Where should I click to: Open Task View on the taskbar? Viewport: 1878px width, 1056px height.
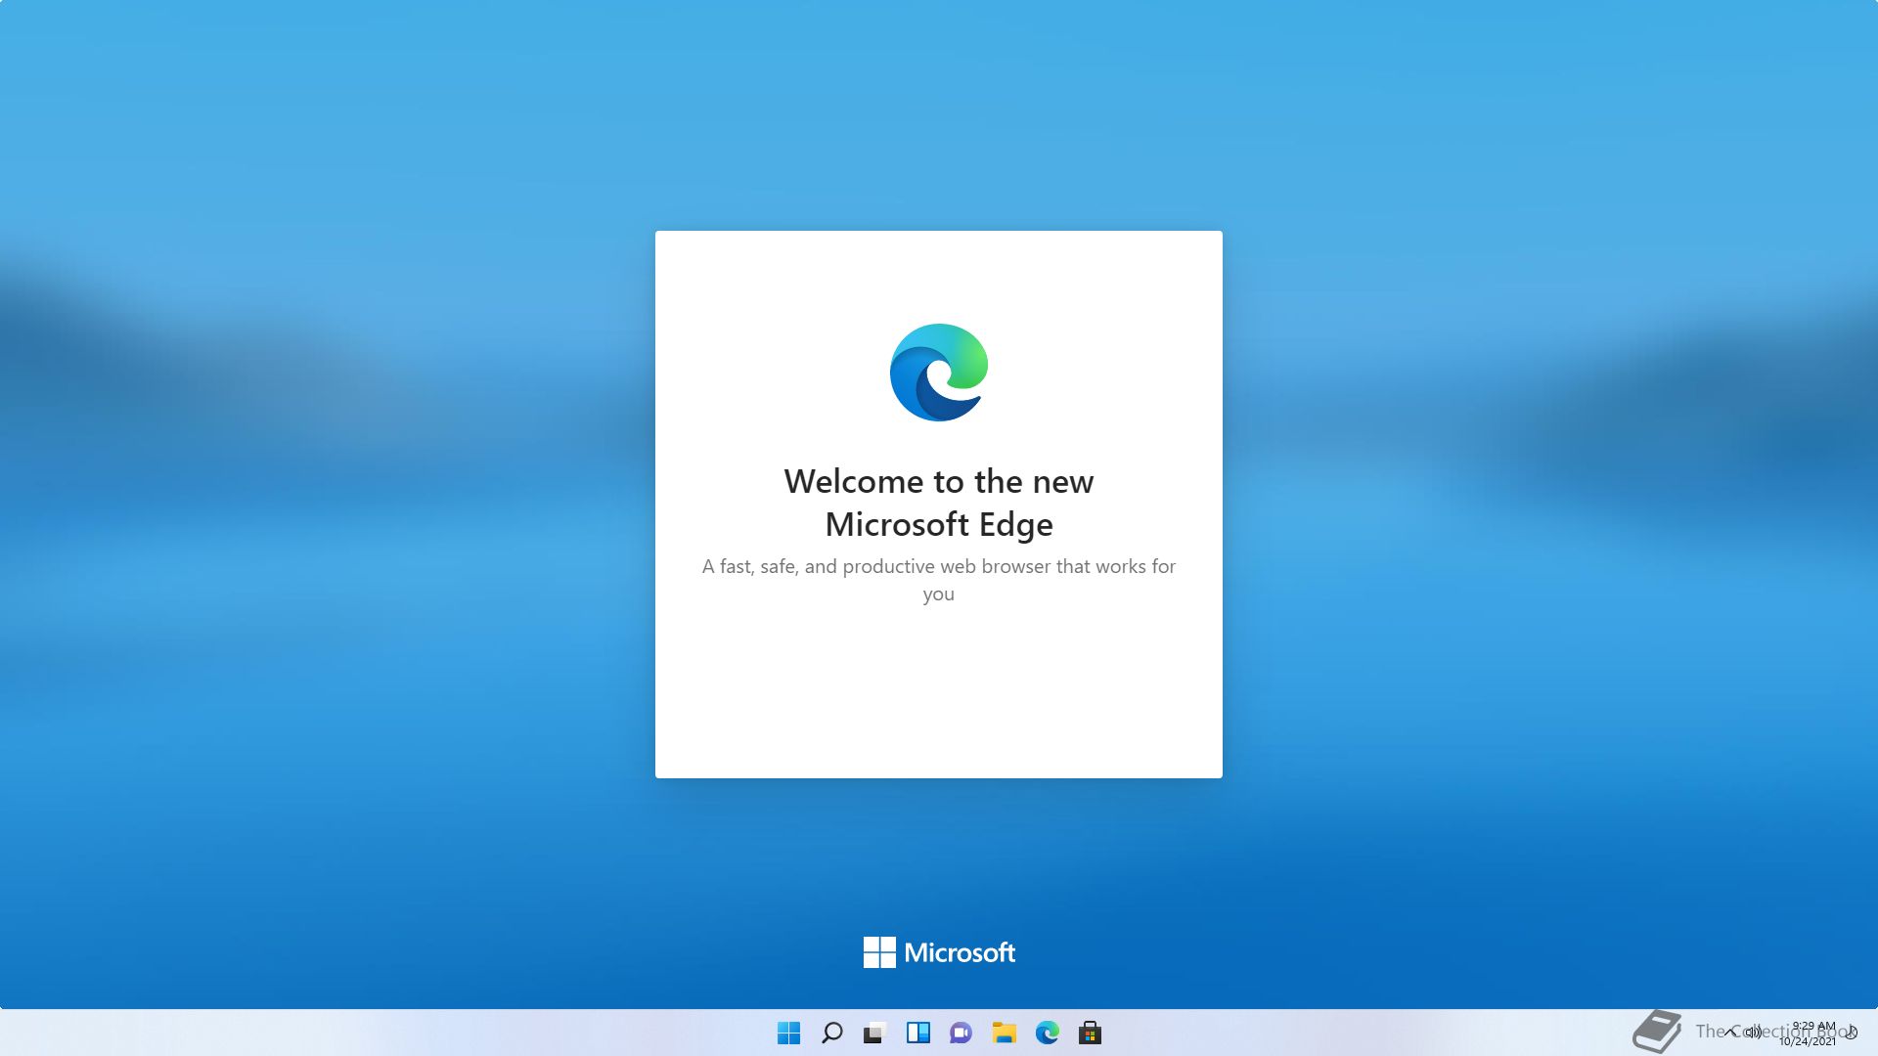tap(874, 1033)
